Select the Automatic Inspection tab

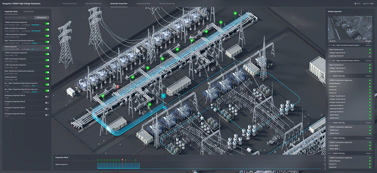[119, 4]
